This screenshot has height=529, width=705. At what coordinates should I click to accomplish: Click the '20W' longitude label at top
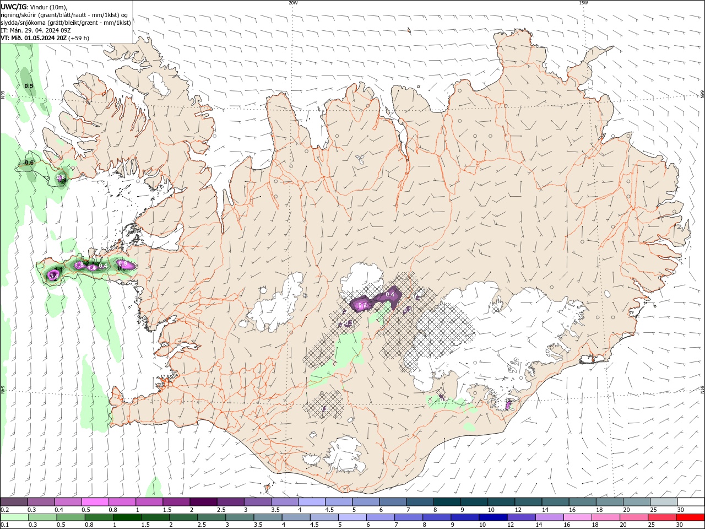(x=293, y=3)
